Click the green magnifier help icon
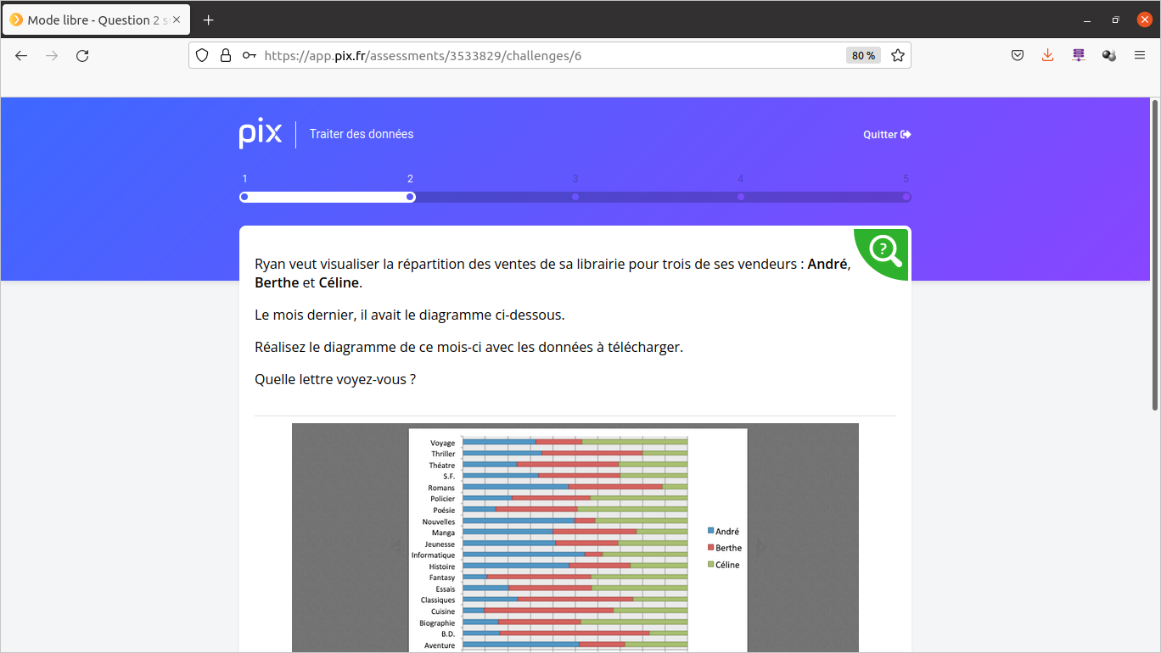 (x=884, y=249)
